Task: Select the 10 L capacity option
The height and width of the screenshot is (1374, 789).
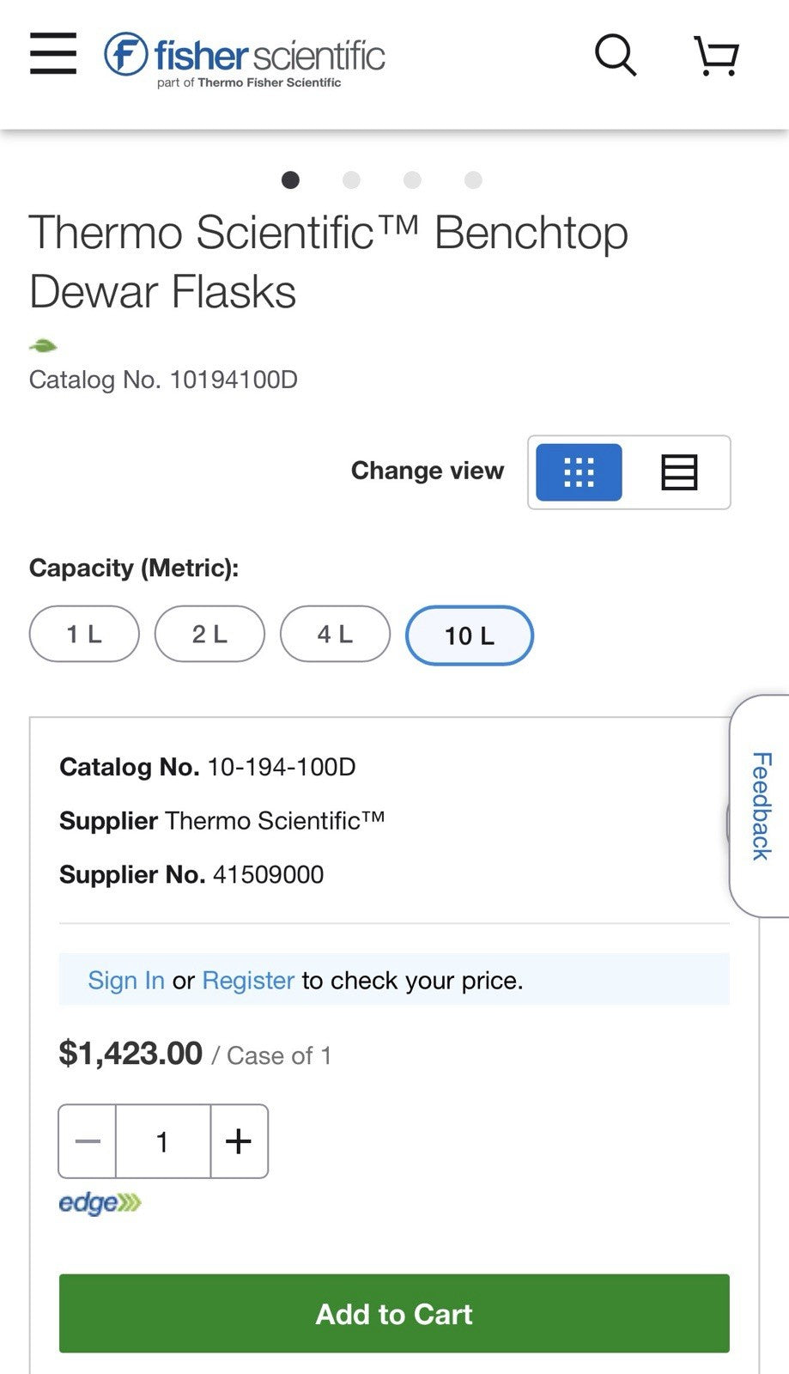Action: pyautogui.click(x=470, y=635)
